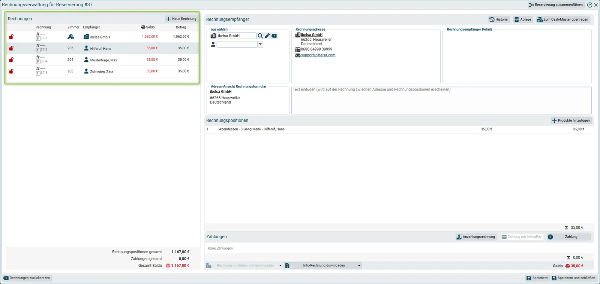Click room number 204 in the invoice list
This screenshot has height=284, width=600.
click(x=70, y=60)
